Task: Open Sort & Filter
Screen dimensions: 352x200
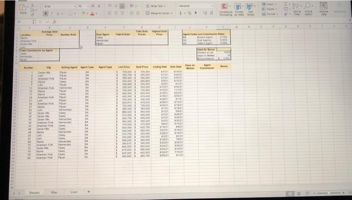Action: coord(297,9)
